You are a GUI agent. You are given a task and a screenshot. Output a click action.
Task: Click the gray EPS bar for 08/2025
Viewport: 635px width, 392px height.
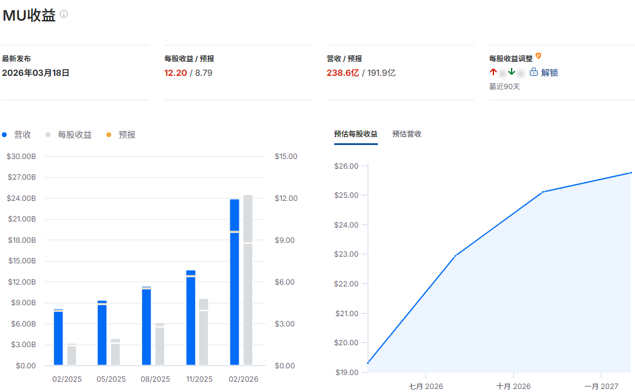160,344
